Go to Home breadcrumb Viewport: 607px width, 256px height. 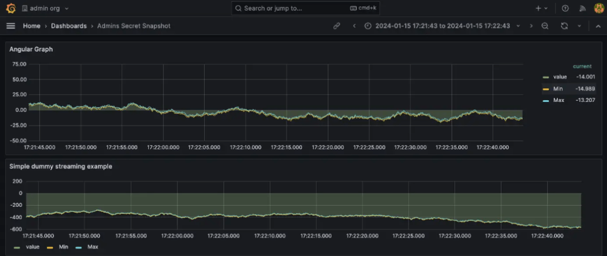[31, 26]
